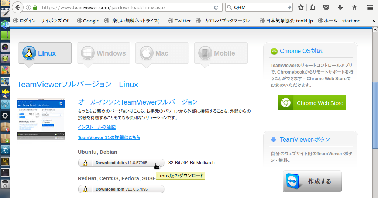Open the wireless signal app in dock
The image size is (378, 198).
5,104
